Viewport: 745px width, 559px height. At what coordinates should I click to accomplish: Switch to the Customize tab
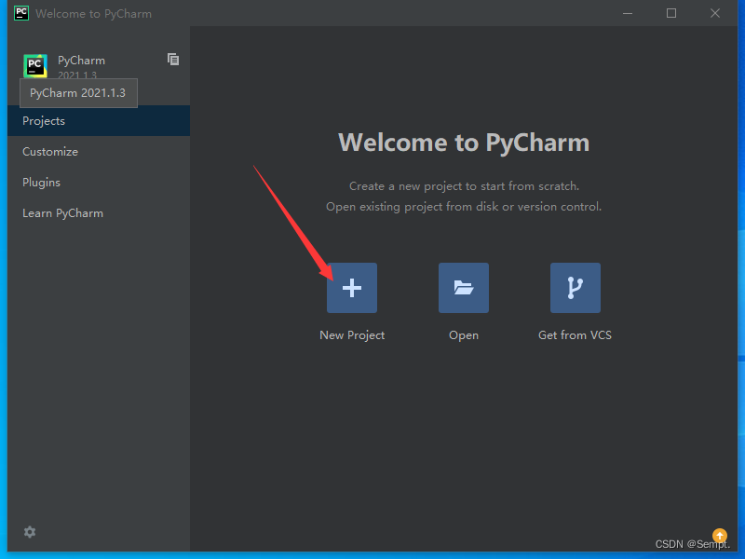tap(99, 152)
